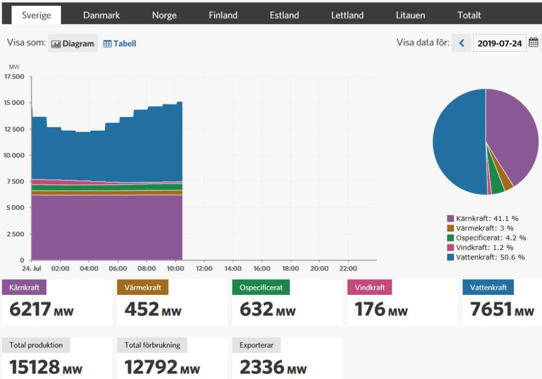Open the Totalt tab
This screenshot has width=542, height=379.
pos(469,15)
